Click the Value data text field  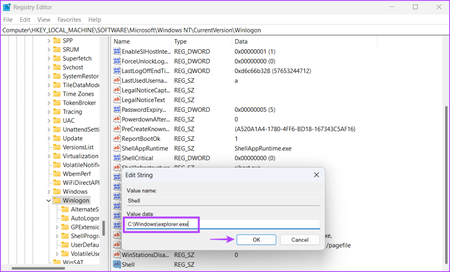(223, 224)
